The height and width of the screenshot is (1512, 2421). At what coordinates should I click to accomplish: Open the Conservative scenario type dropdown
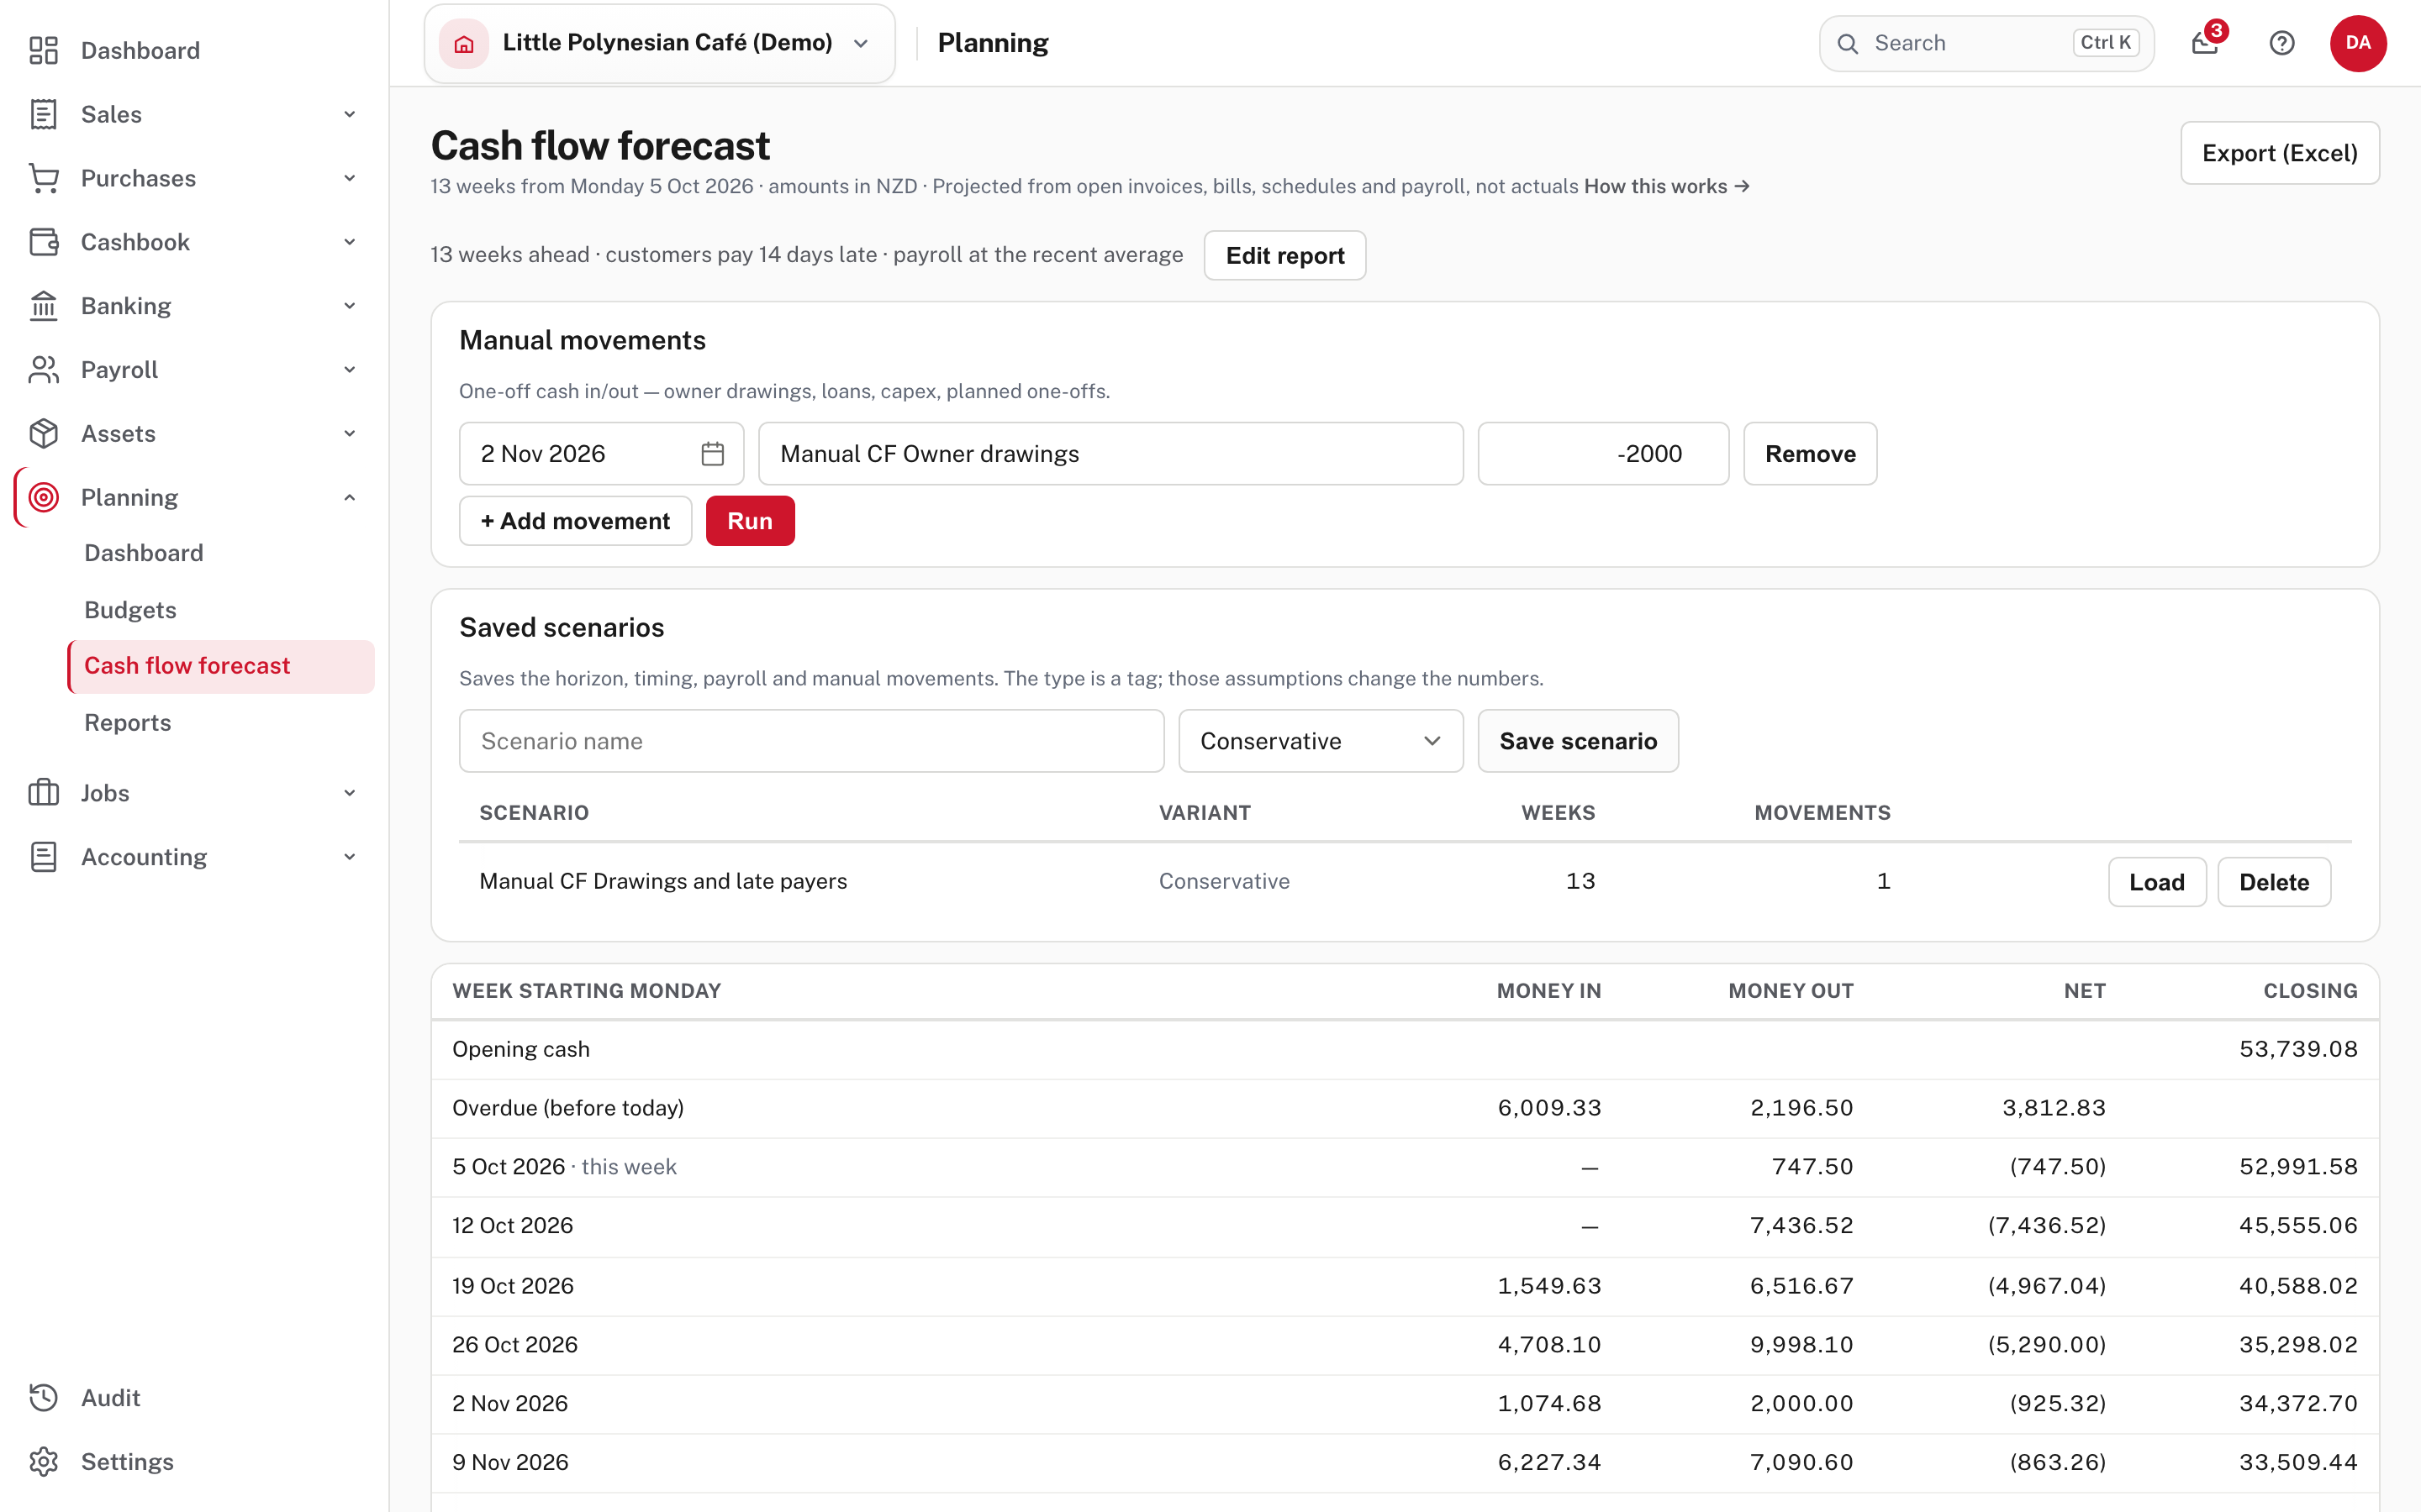pyautogui.click(x=1321, y=741)
